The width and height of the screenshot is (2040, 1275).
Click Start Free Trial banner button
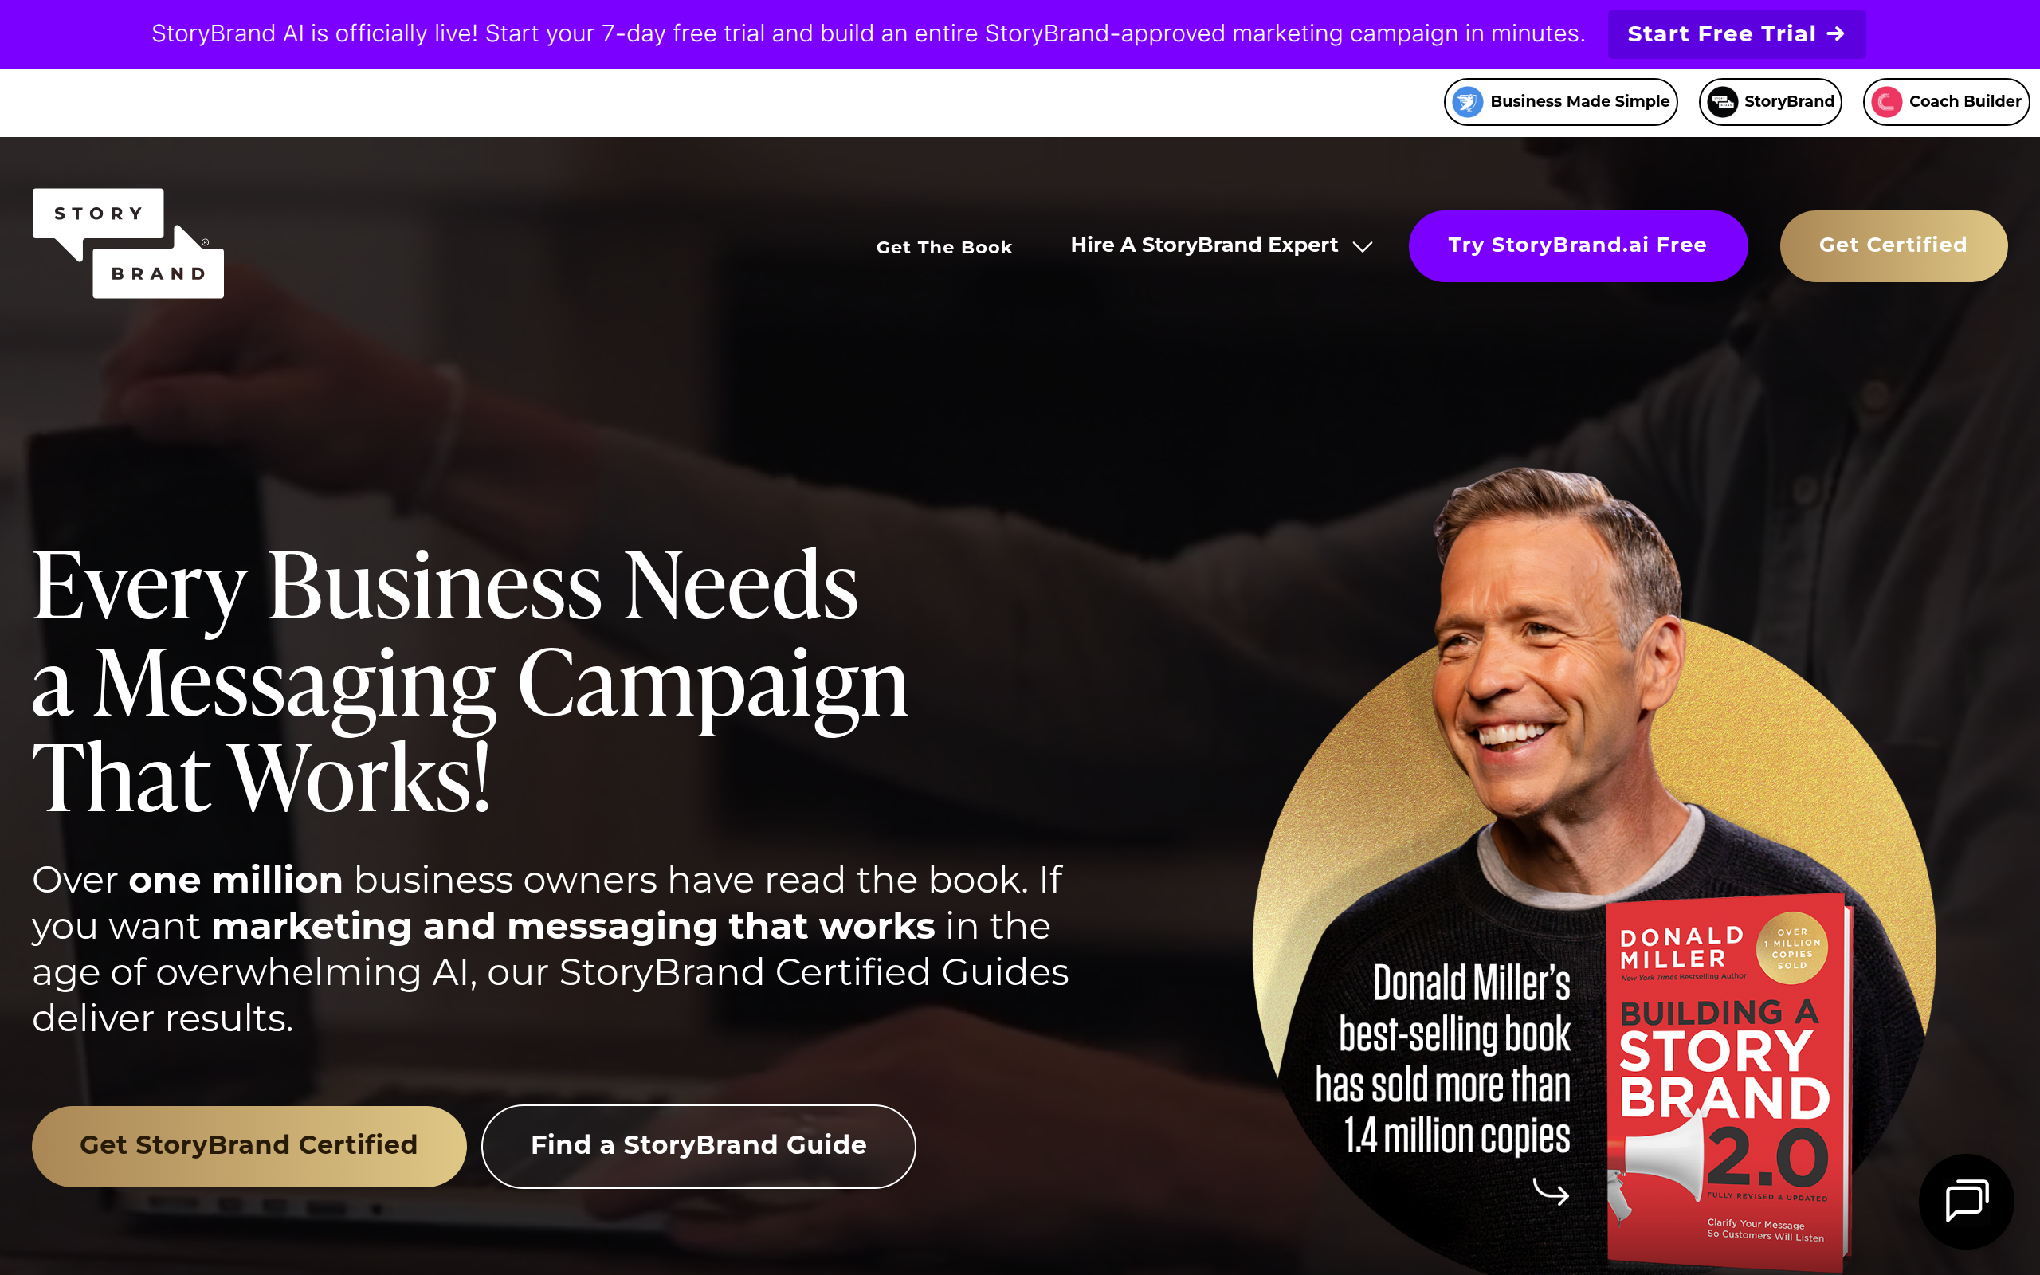(1736, 33)
